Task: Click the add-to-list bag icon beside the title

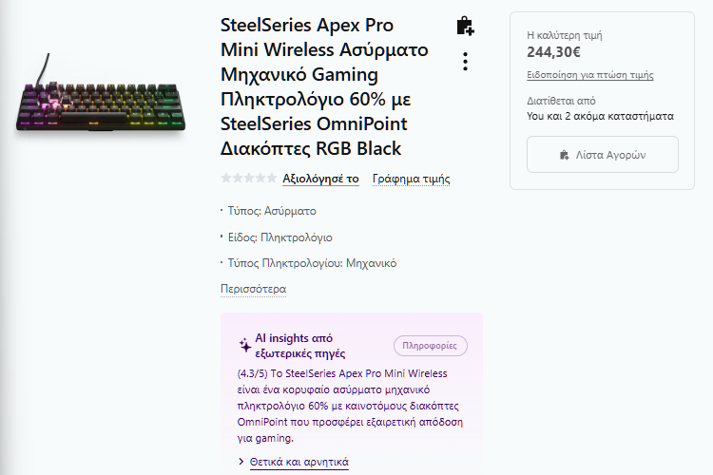Action: pyautogui.click(x=465, y=26)
